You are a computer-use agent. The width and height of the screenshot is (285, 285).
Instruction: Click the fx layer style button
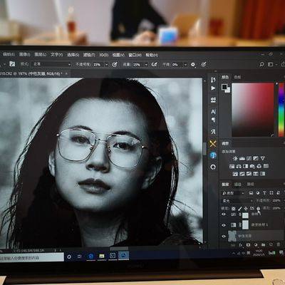coord(241,244)
